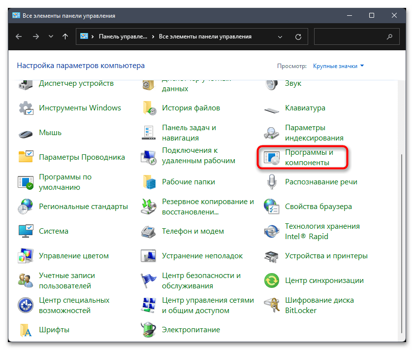Viewport: 414px width, 350px height.
Task: Click Все элементы панели управления breadcrumb
Action: tap(205, 36)
